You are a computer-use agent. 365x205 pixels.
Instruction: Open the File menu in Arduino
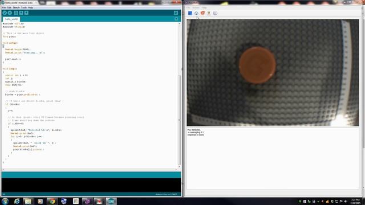coord(4,7)
